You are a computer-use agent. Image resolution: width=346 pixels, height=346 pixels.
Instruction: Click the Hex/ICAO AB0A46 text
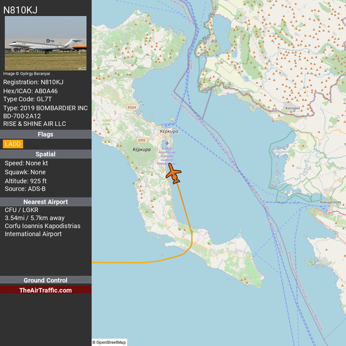tap(30, 91)
